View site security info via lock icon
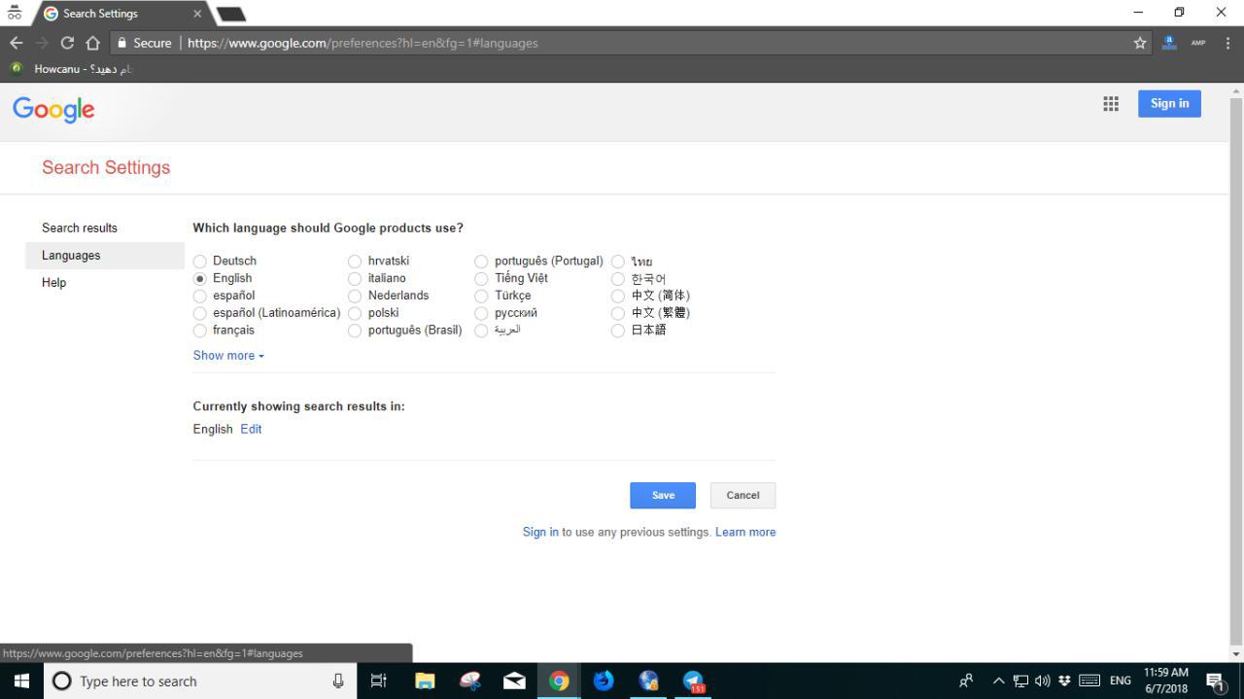 point(121,43)
